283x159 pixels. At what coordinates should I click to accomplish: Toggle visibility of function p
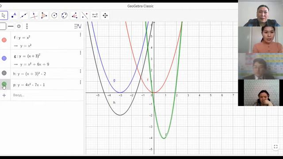(4, 84)
